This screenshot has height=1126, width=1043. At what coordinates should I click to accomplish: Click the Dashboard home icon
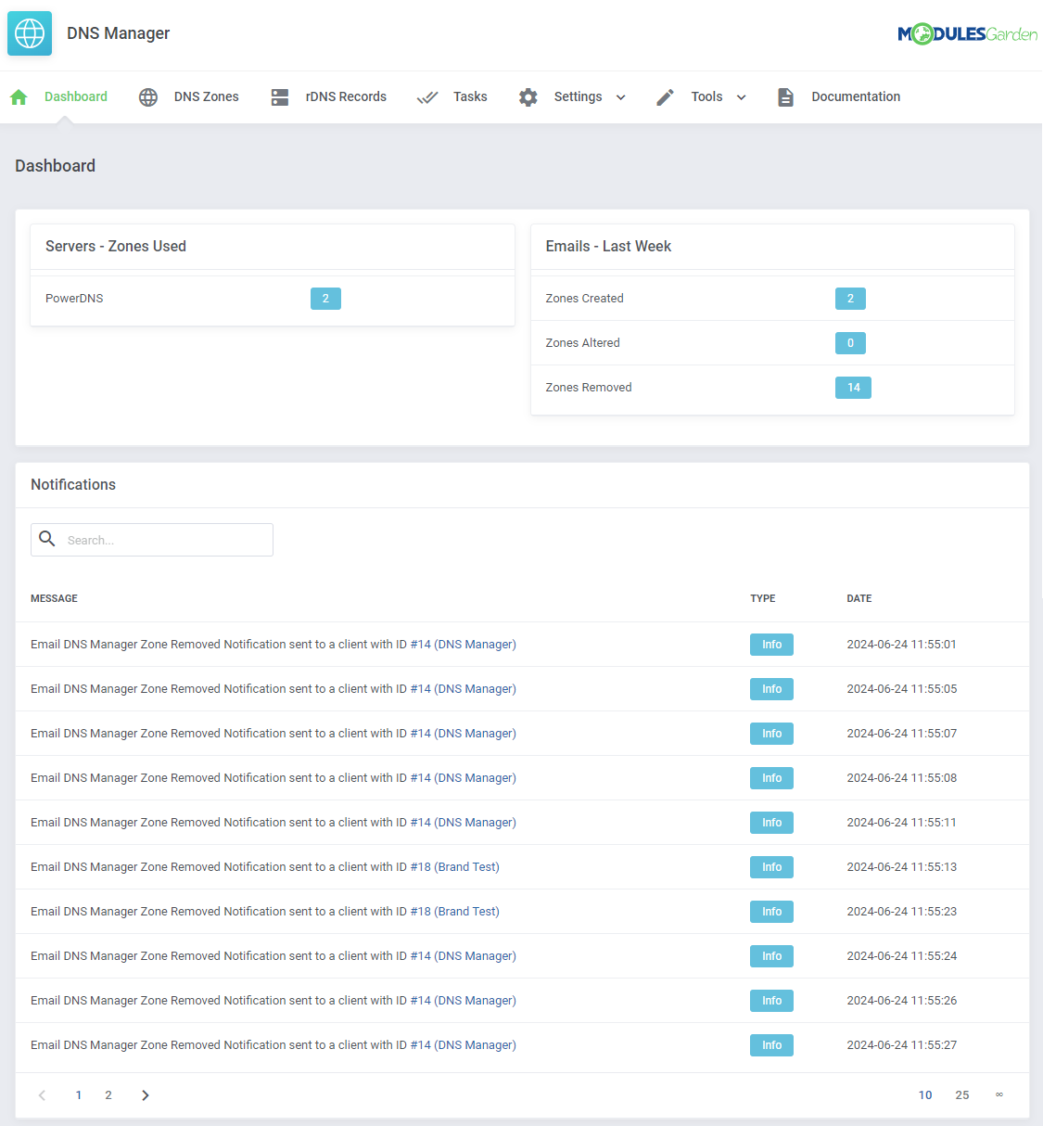pos(19,97)
